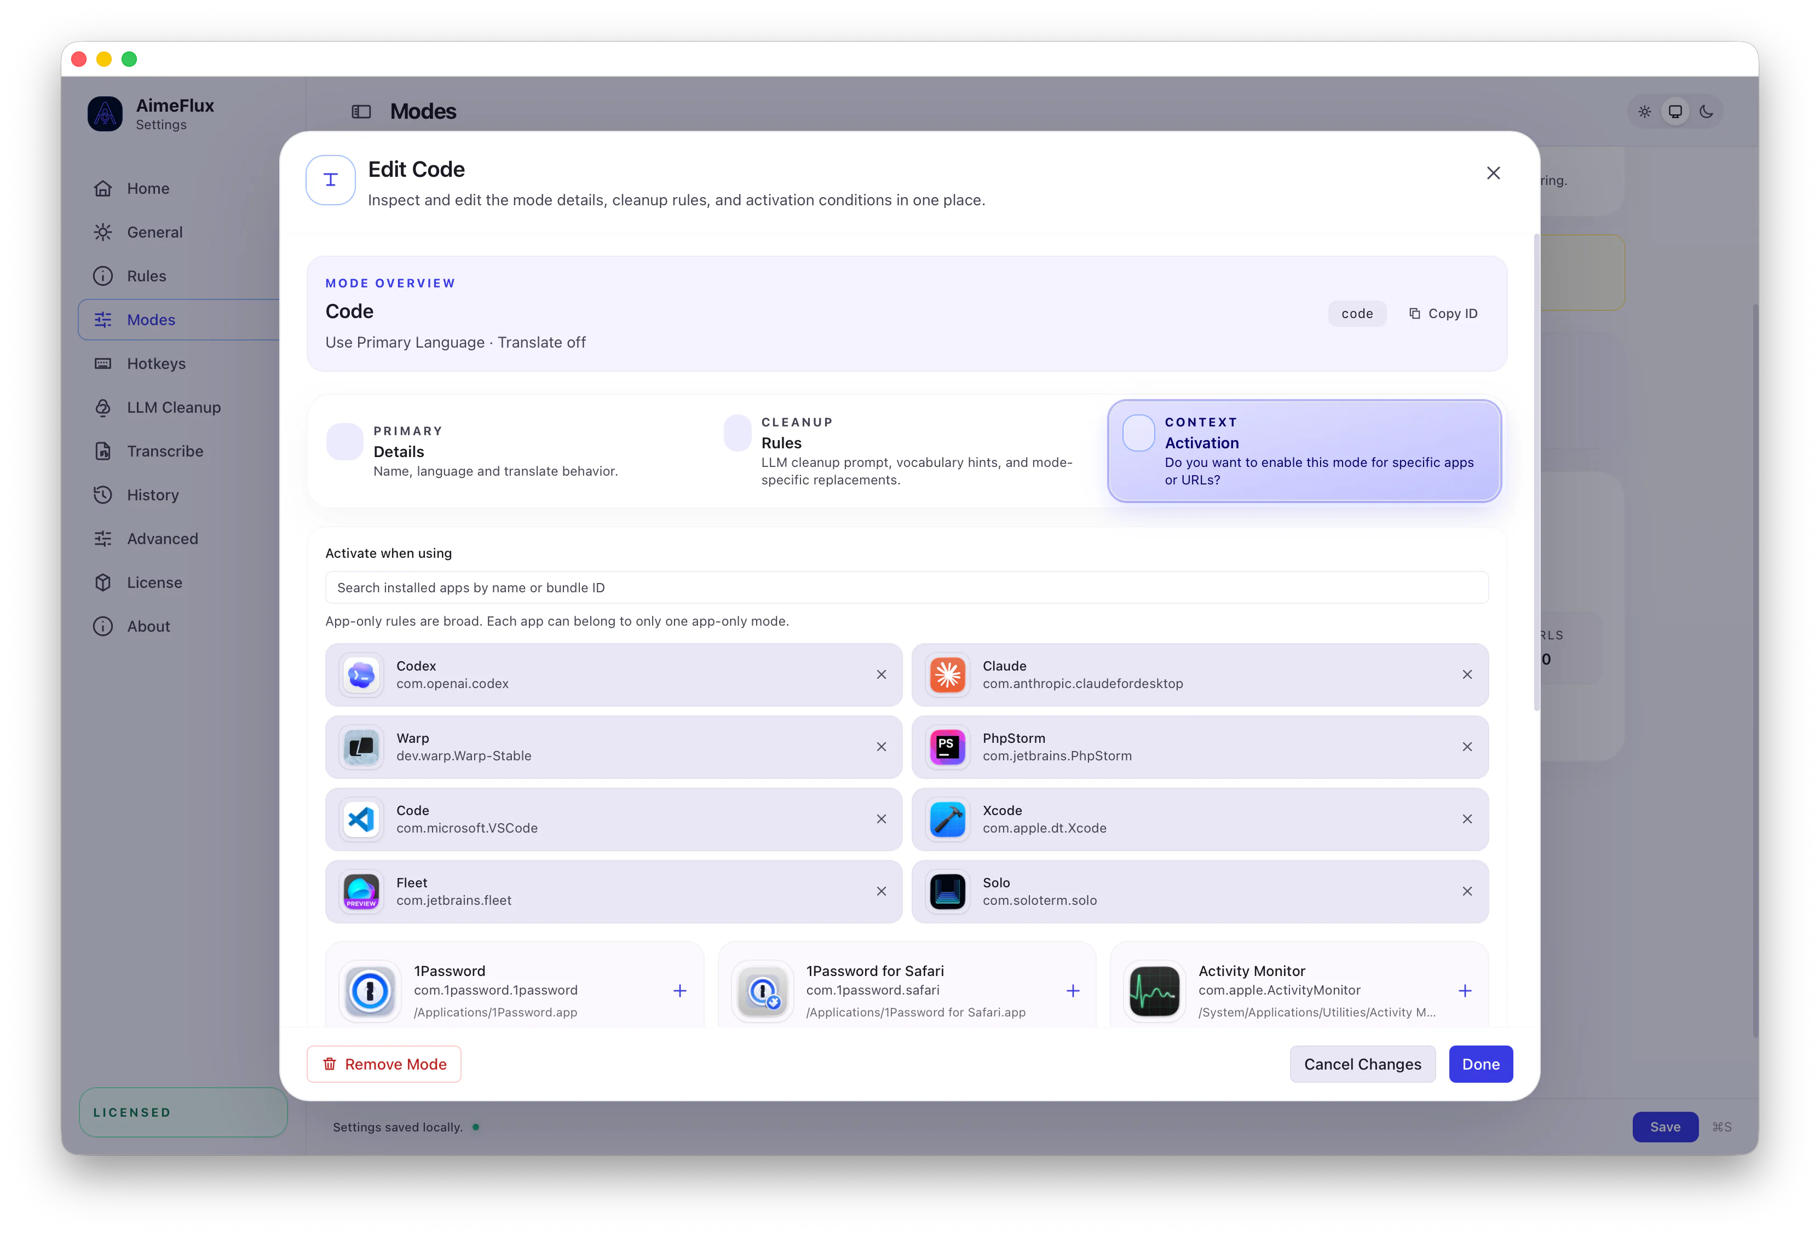Remove Claude from activation apps
This screenshot has width=1820, height=1236.
pyautogui.click(x=1467, y=675)
